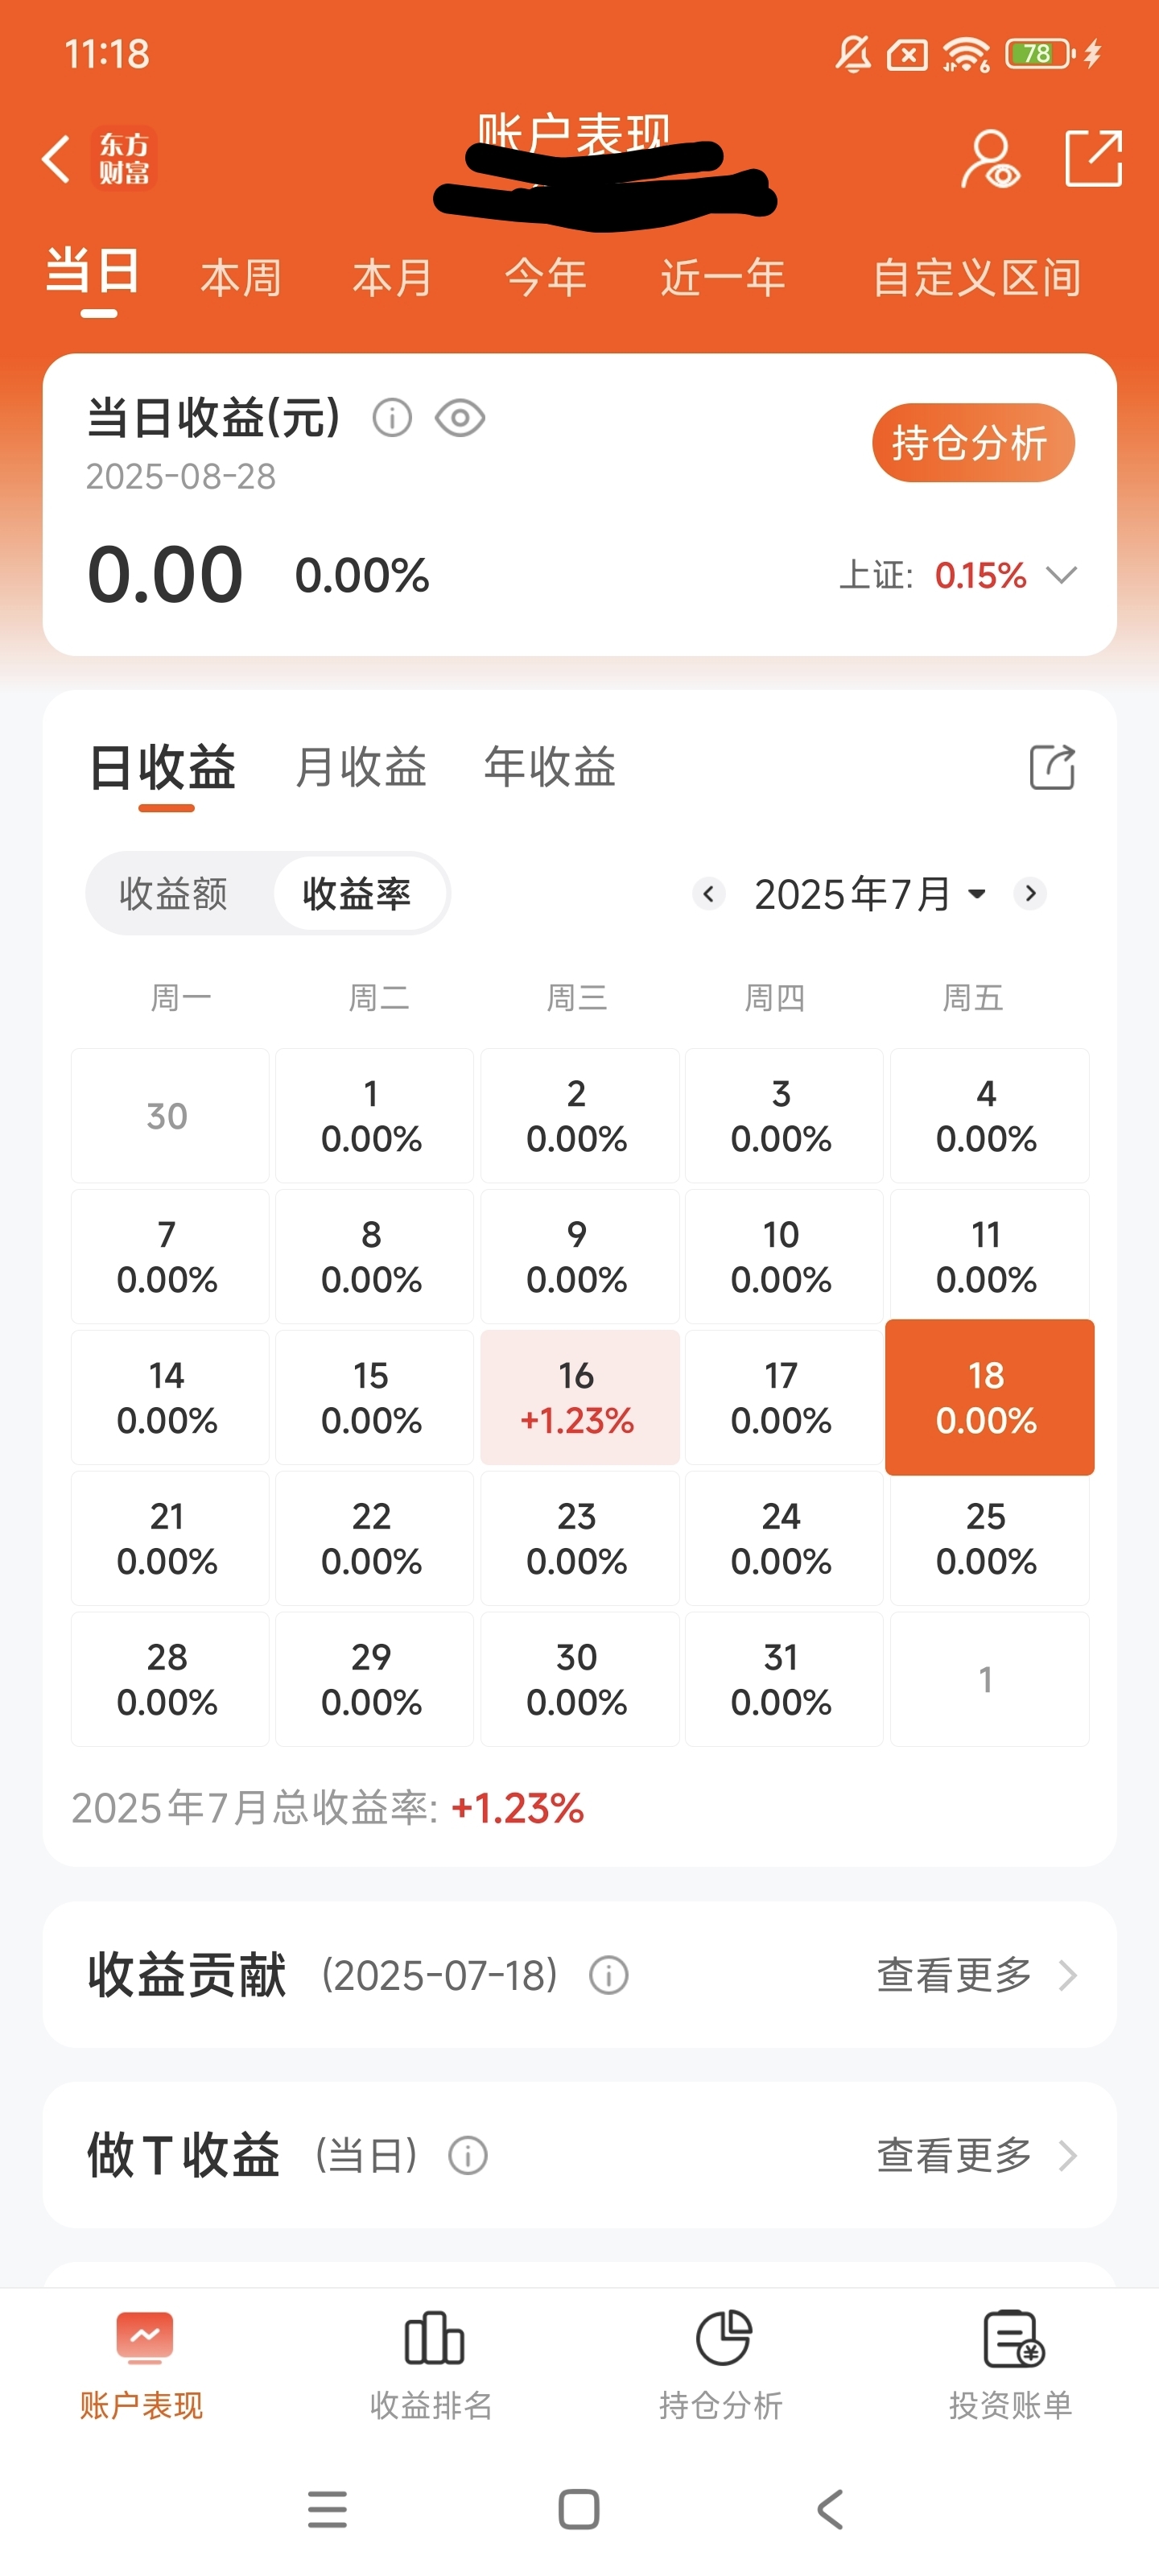
Task: Tap the 持仓分析 orange button
Action: 973,443
